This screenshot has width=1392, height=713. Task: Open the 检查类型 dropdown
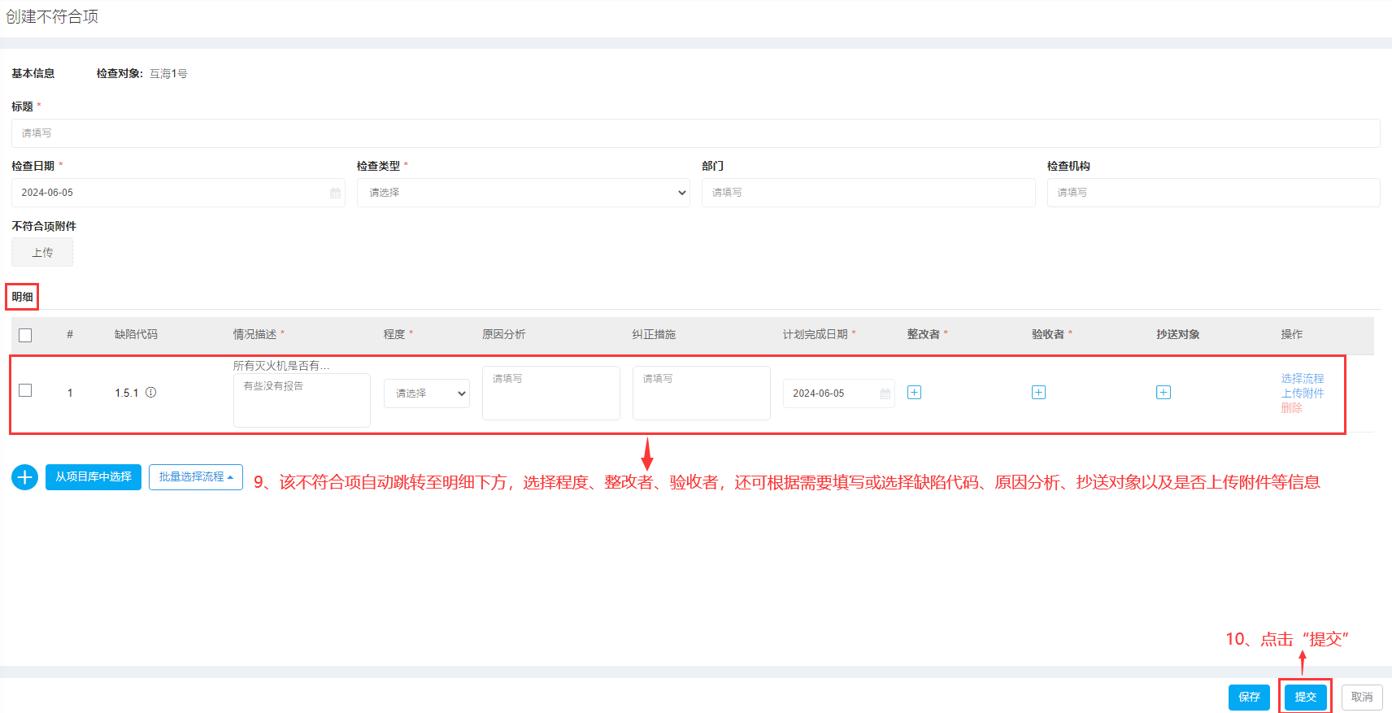pyautogui.click(x=524, y=193)
